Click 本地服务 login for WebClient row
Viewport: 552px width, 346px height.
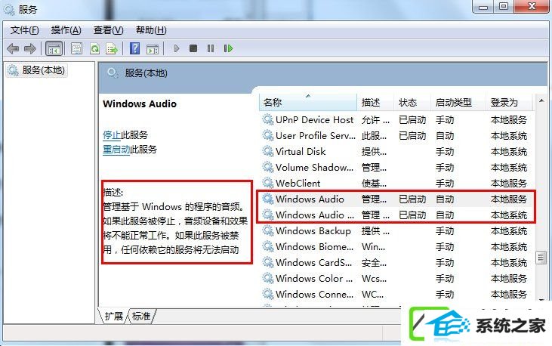pyautogui.click(x=509, y=184)
